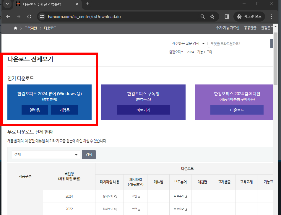Click the bookmark star in the address bar
The image size is (281, 215).
(x=212, y=17)
